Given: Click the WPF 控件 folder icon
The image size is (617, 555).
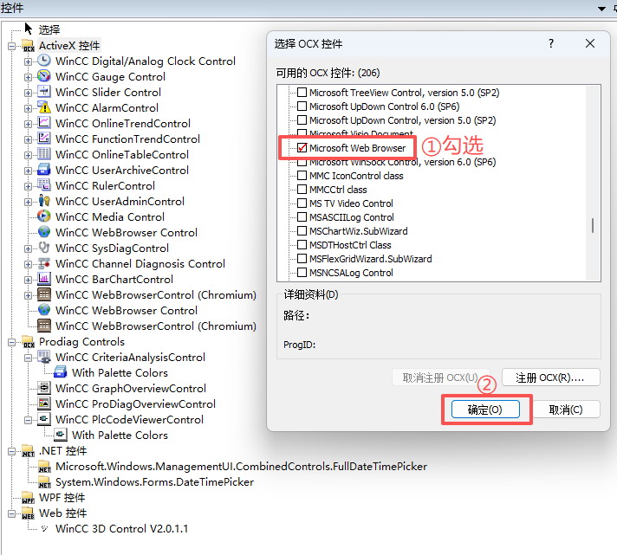Looking at the screenshot, I should point(28,498).
